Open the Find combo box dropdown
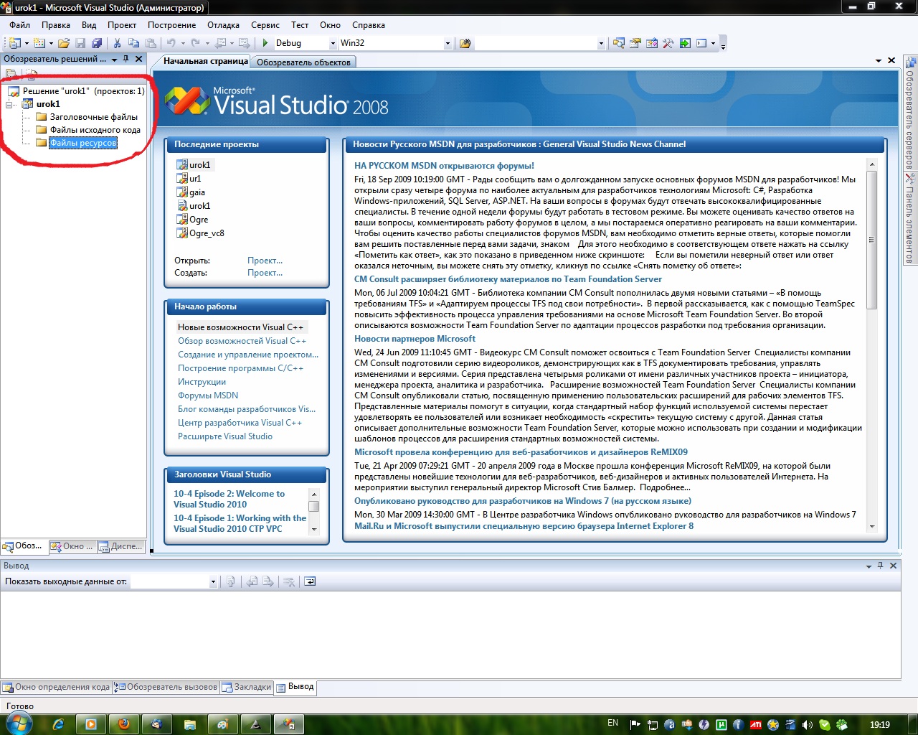Viewport: 918px width, 735px height. pos(601,43)
